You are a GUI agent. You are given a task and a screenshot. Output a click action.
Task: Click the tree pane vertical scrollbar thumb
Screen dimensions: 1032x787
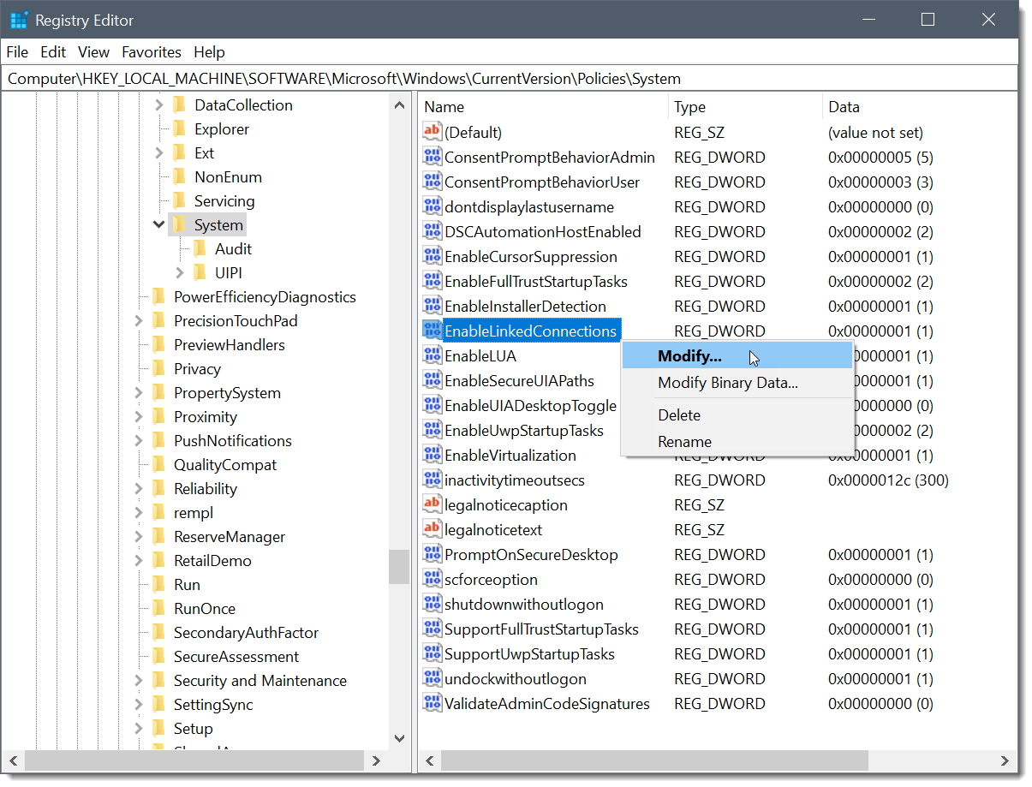pos(400,566)
